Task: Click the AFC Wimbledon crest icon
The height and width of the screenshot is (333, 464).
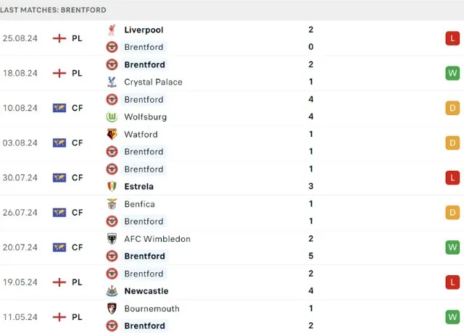Action: [112, 239]
